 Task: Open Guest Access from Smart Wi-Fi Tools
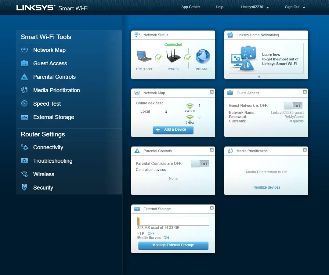pos(50,63)
